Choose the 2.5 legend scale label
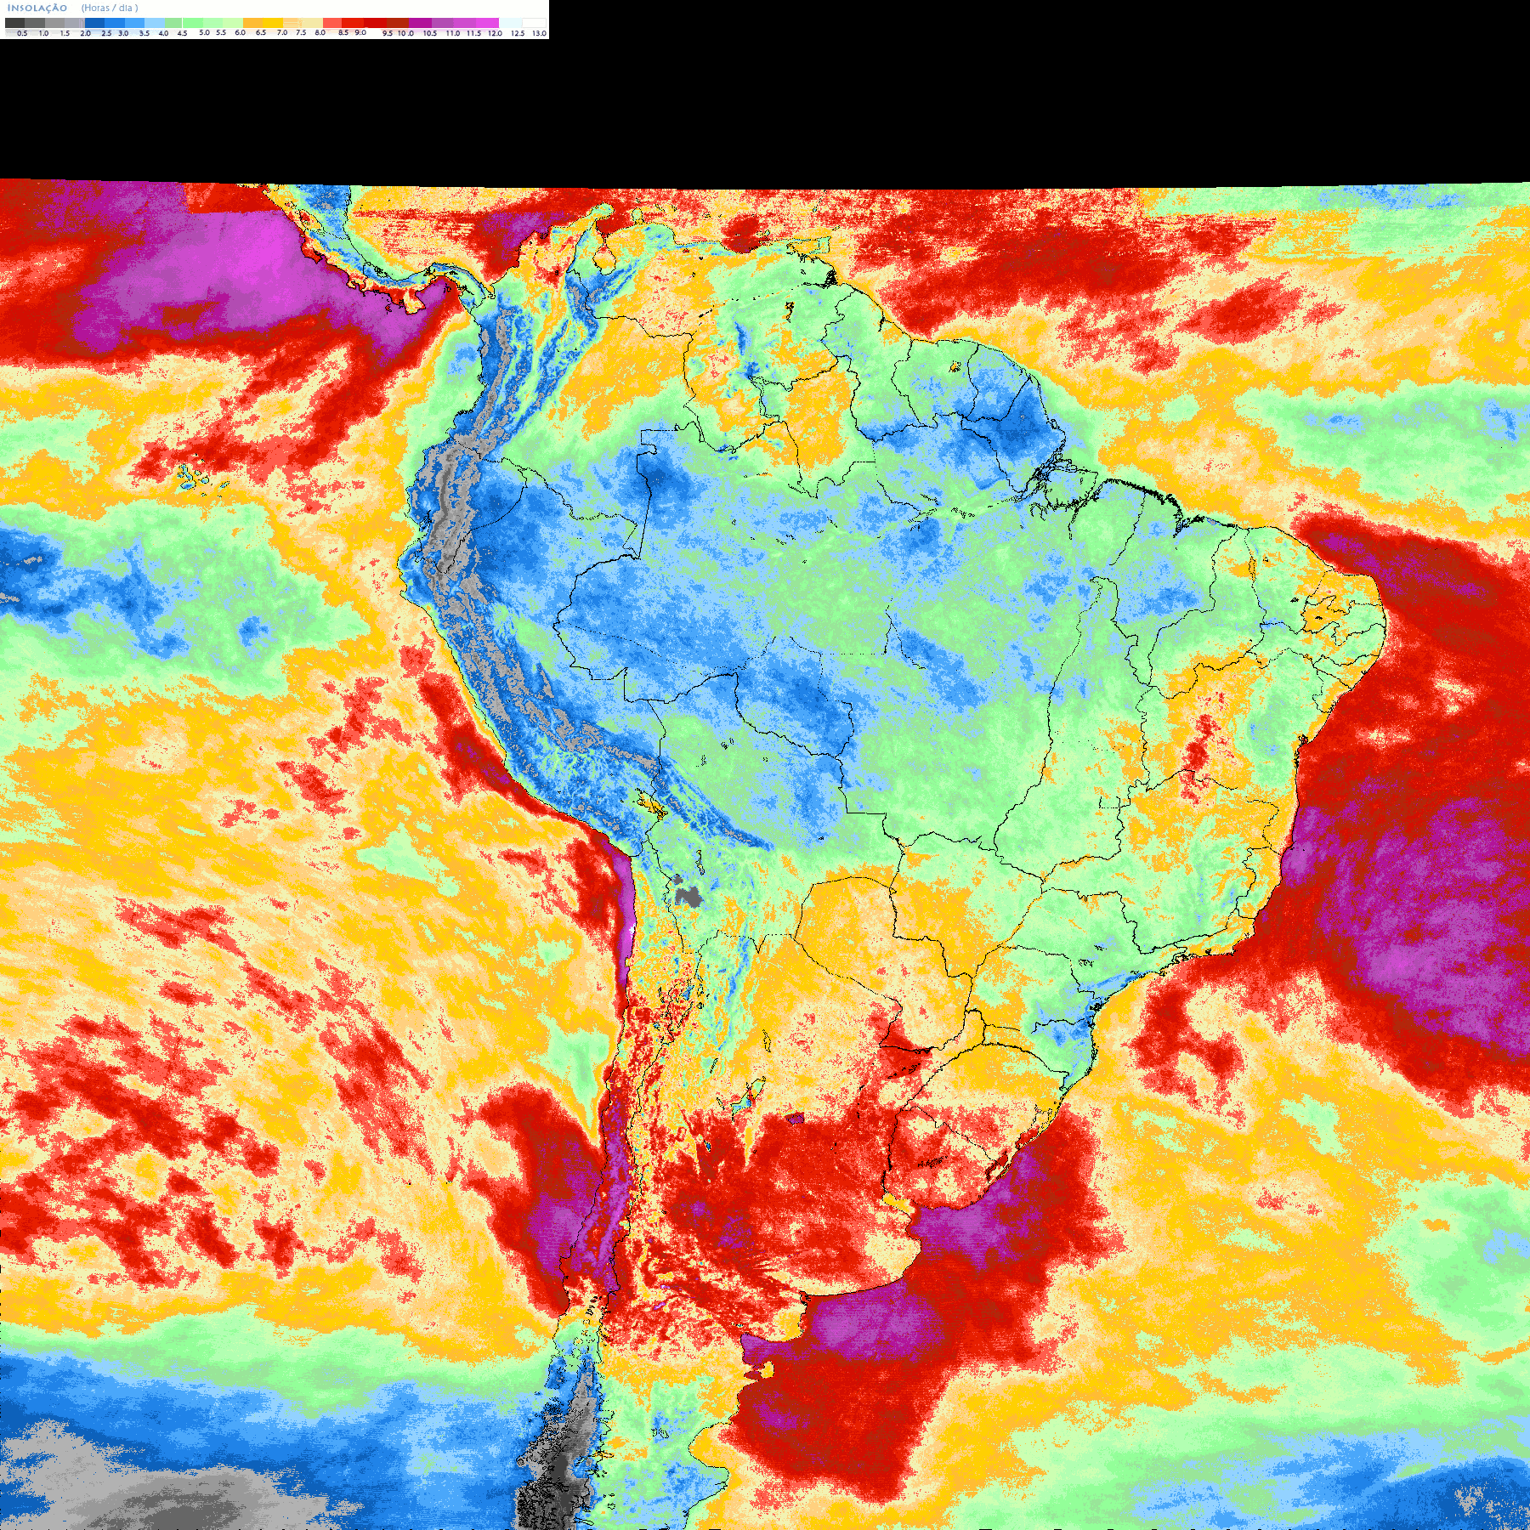The image size is (1530, 1530). [x=106, y=33]
